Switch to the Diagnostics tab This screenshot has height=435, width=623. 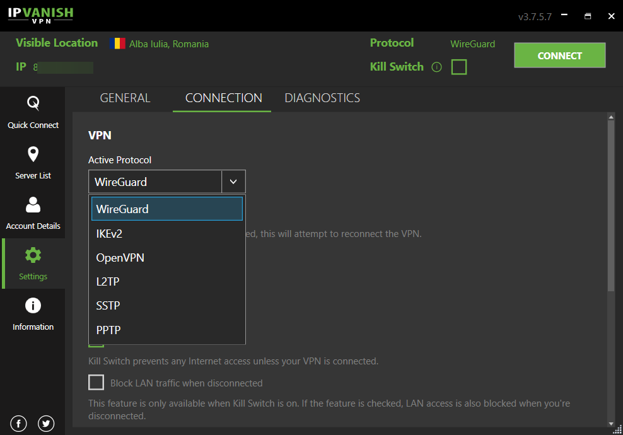322,98
